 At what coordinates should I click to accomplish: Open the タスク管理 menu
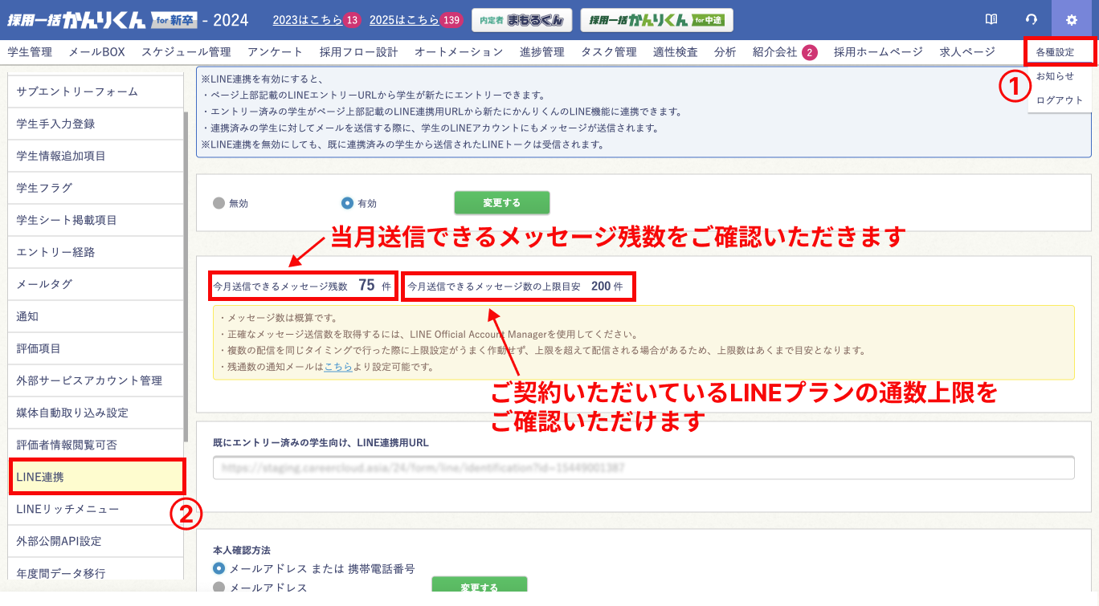(x=609, y=52)
